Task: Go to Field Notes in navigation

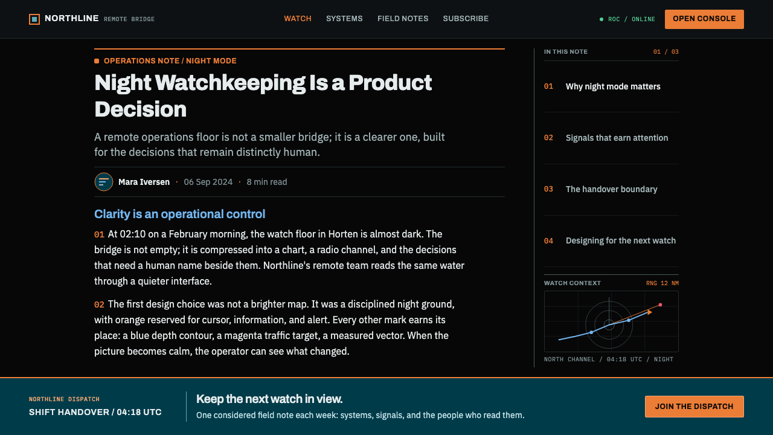Action: 403,19
